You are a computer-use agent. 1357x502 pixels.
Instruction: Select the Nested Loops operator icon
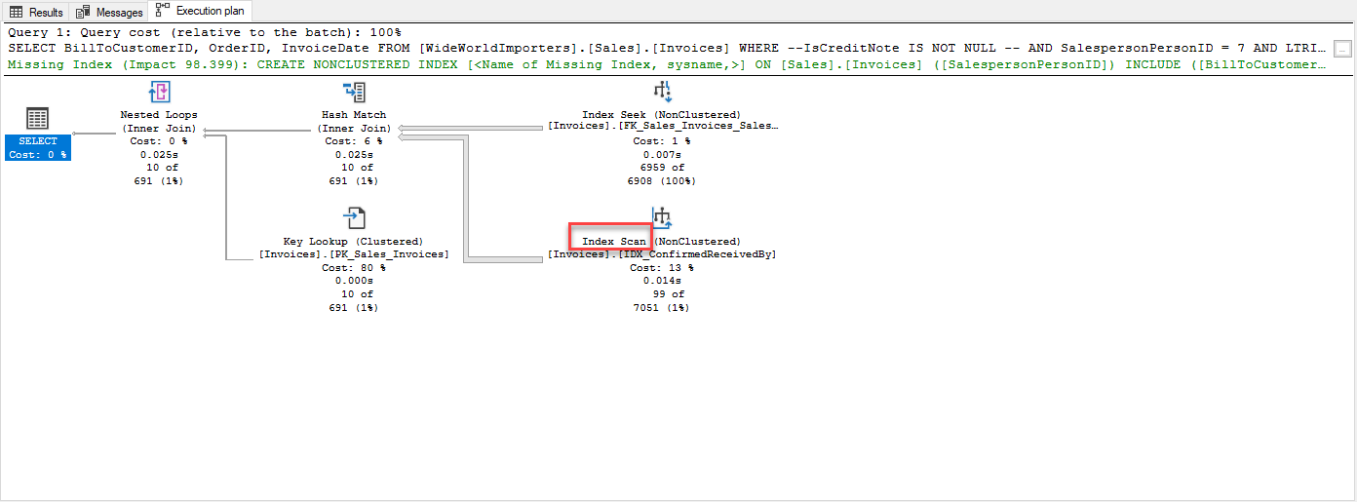pos(159,93)
